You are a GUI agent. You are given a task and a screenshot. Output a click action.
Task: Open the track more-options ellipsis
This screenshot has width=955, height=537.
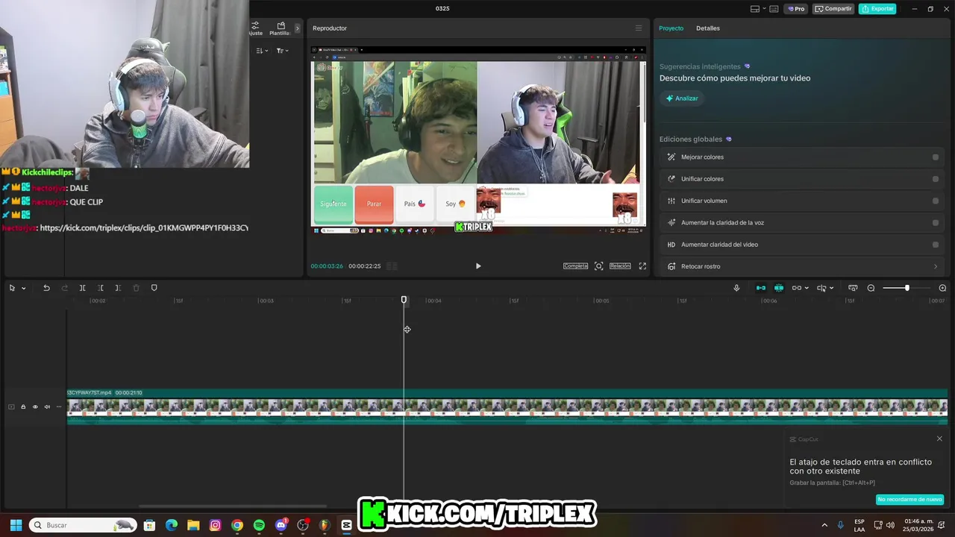tap(59, 406)
